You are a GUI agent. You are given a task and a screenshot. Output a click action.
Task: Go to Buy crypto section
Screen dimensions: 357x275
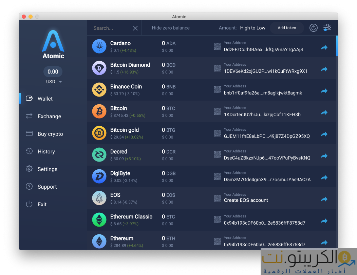(x=50, y=134)
